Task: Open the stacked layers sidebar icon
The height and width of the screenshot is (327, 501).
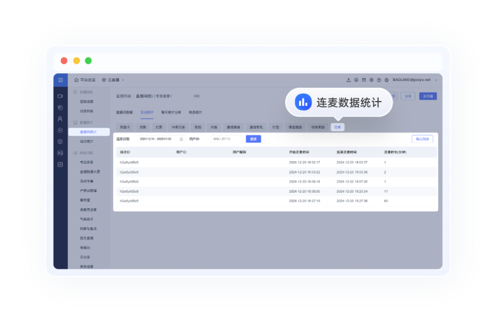Action: (60, 142)
